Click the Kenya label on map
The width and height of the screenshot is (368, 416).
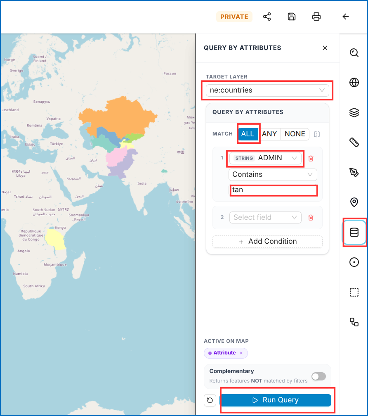tap(60, 228)
